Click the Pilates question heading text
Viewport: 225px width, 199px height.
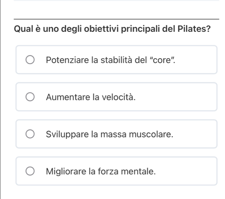point(113,28)
